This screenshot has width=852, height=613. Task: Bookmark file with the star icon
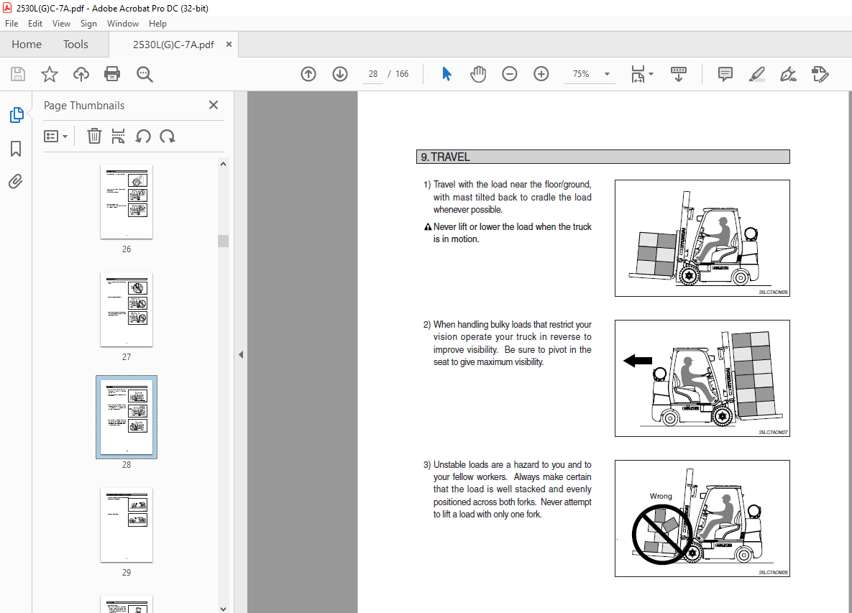[50, 74]
